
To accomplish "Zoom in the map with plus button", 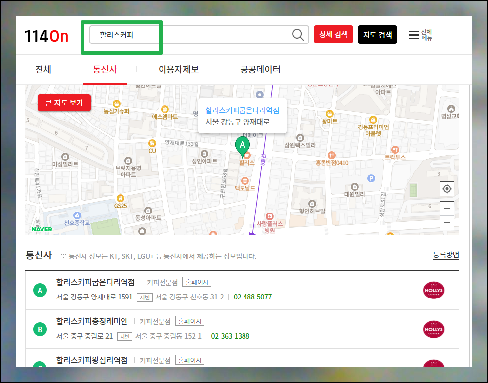I will point(447,209).
